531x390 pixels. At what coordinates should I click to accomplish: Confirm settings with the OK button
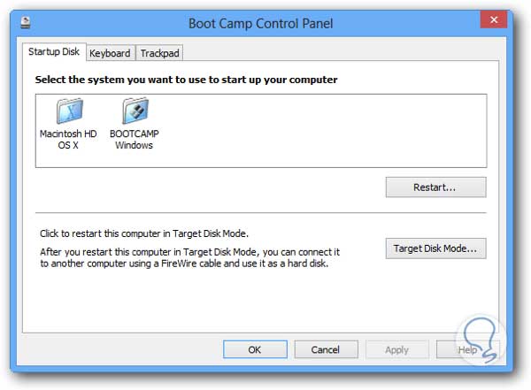click(x=254, y=349)
